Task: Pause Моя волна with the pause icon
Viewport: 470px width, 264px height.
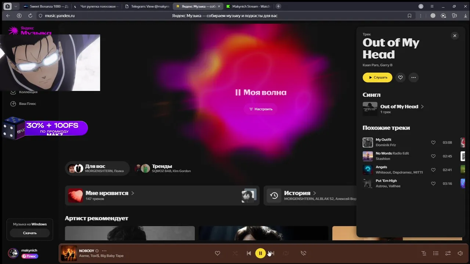Action: pos(238,92)
